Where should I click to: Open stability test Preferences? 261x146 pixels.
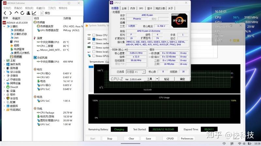point(187,139)
